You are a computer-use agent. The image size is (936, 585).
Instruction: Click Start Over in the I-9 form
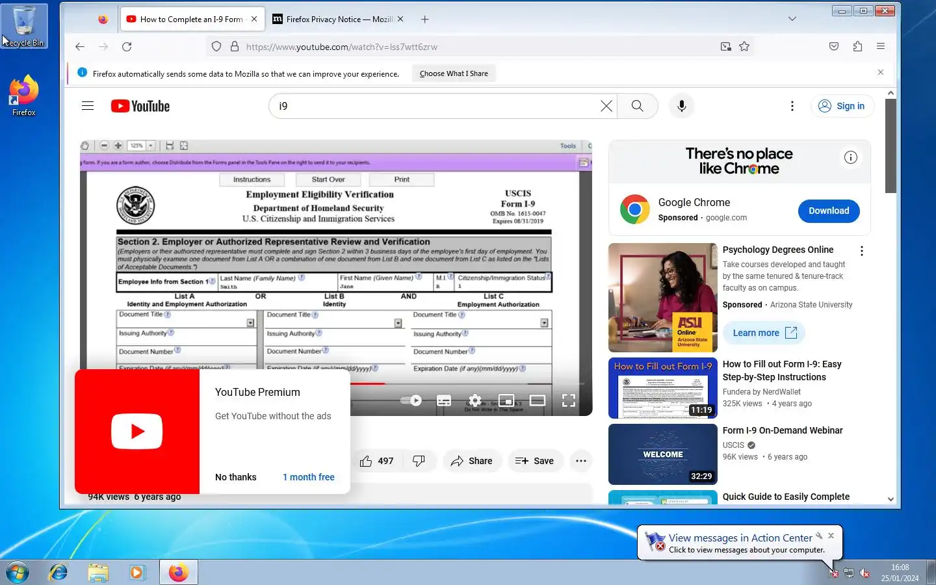pyautogui.click(x=328, y=179)
